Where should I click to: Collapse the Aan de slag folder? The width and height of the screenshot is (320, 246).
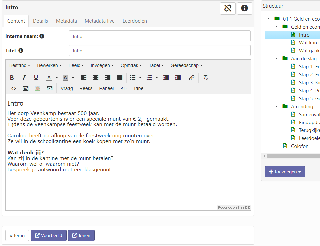pos(277,58)
